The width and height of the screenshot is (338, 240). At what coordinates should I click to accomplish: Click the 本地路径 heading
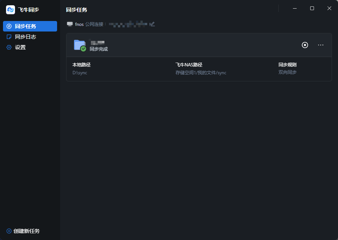(81, 65)
